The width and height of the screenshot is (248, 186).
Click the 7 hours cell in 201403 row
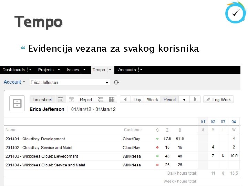point(213,156)
